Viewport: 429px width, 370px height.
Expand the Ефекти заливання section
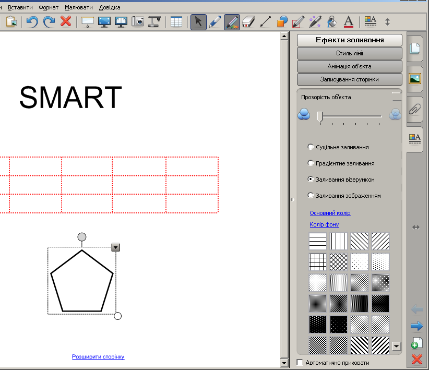[350, 40]
